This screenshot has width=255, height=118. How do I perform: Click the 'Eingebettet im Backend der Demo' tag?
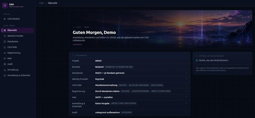point(119,67)
